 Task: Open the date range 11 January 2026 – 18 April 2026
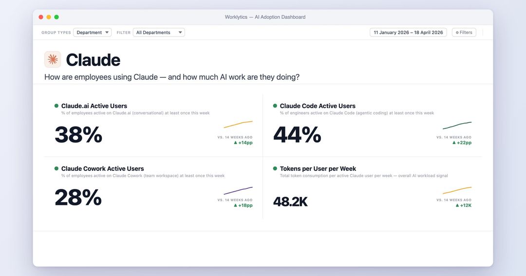[x=408, y=33]
